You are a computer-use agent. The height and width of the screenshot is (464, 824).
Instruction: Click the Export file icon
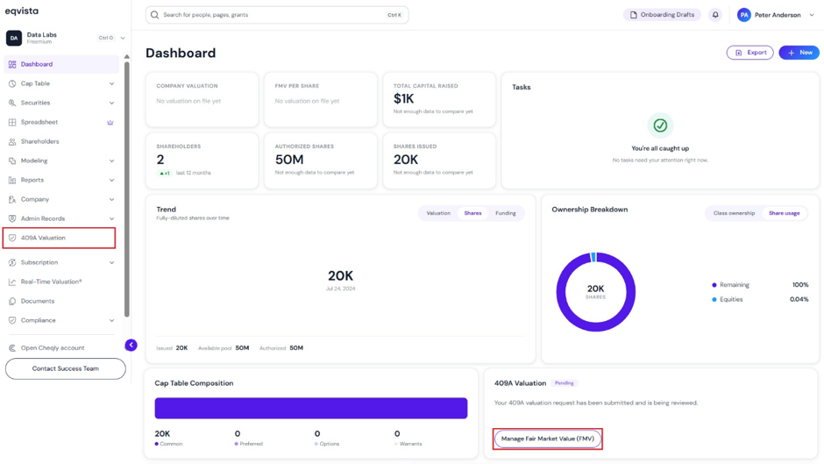coord(738,53)
